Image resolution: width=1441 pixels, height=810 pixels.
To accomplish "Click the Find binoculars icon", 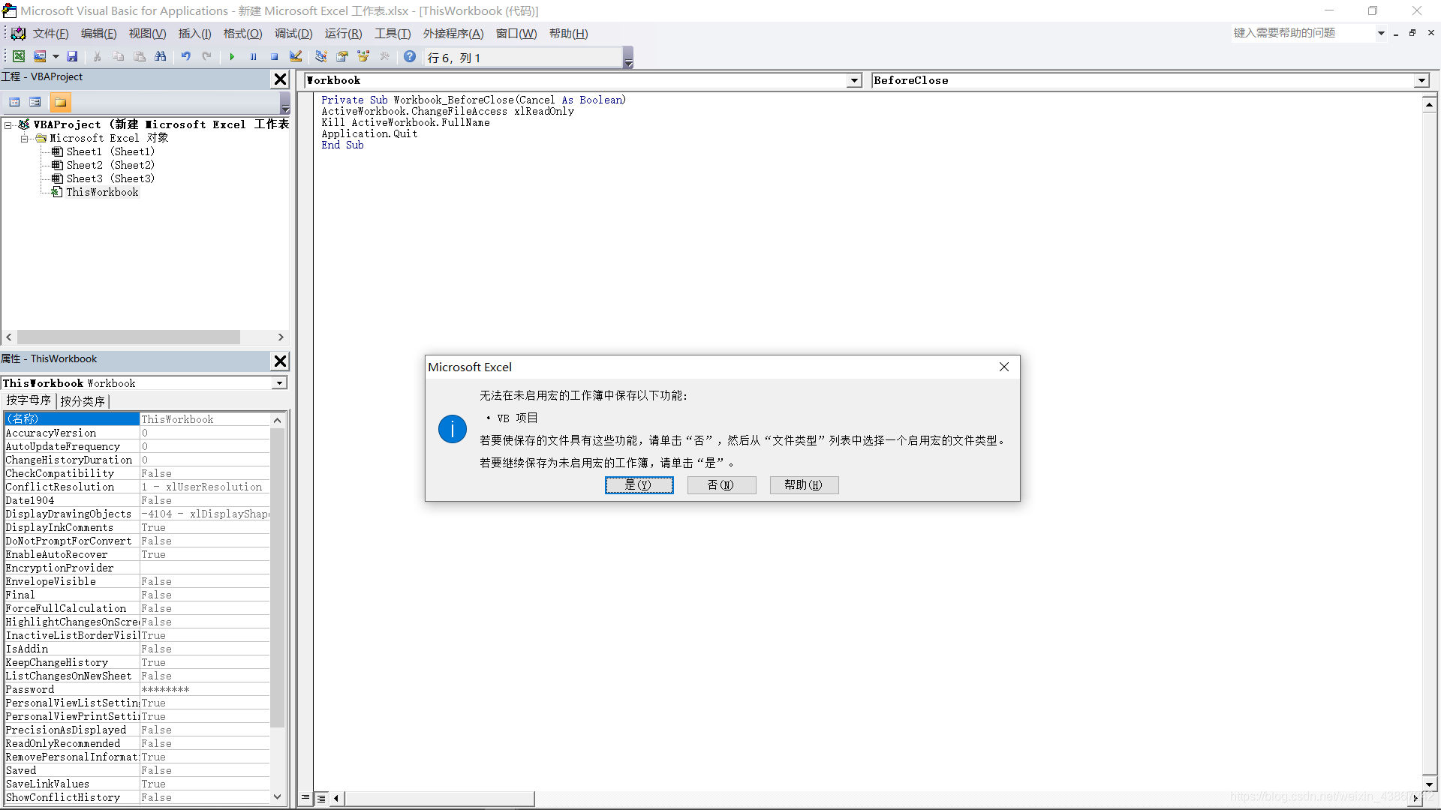I will [x=161, y=56].
